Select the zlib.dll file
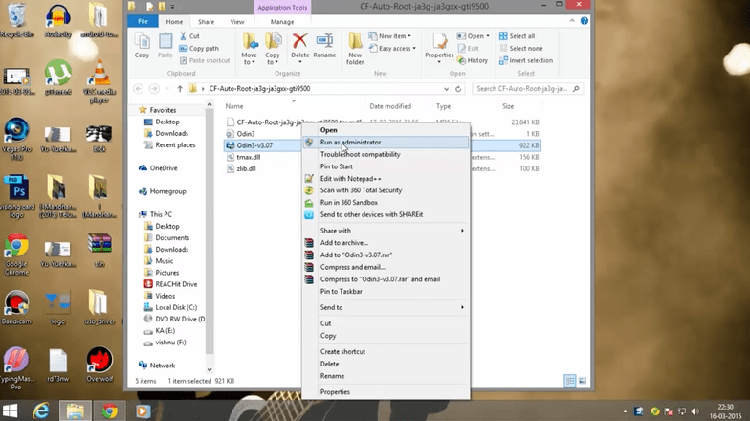This screenshot has width=750, height=421. pyautogui.click(x=246, y=168)
